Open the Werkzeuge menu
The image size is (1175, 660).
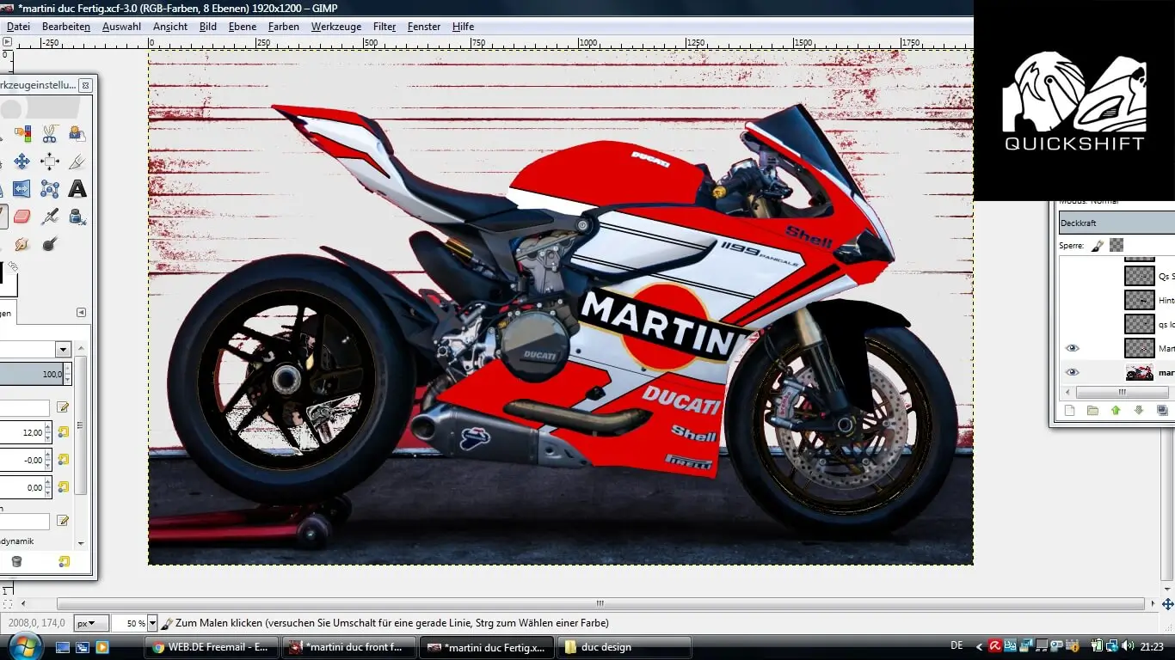336,27
